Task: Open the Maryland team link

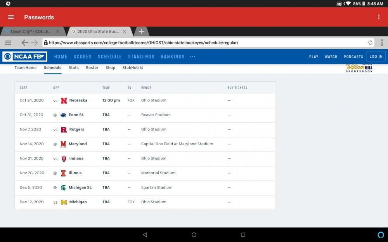Action: [x=78, y=144]
